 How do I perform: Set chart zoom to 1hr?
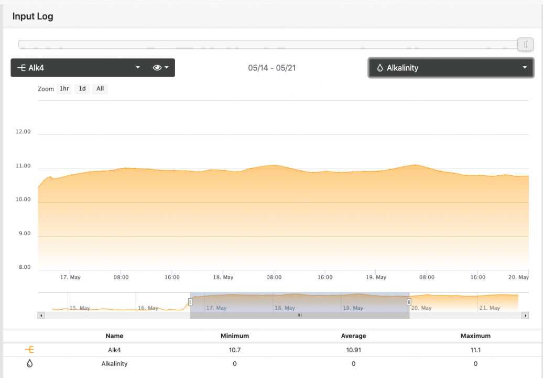pyautogui.click(x=64, y=89)
